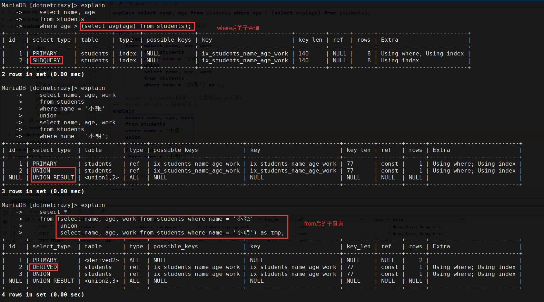Click the key_len 140 in the SUBQUERY row
This screenshot has height=302, width=544.
(304, 61)
